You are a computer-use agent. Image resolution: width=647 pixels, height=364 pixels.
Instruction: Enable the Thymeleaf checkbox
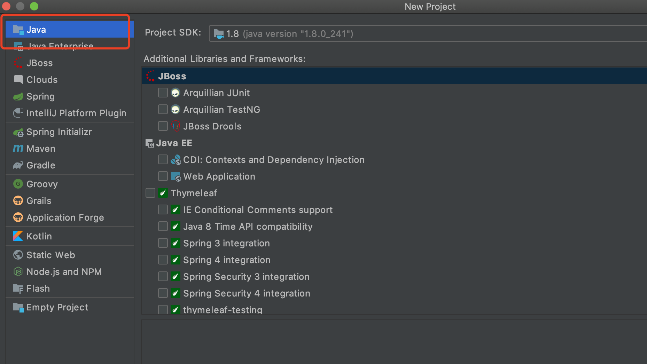click(x=150, y=193)
